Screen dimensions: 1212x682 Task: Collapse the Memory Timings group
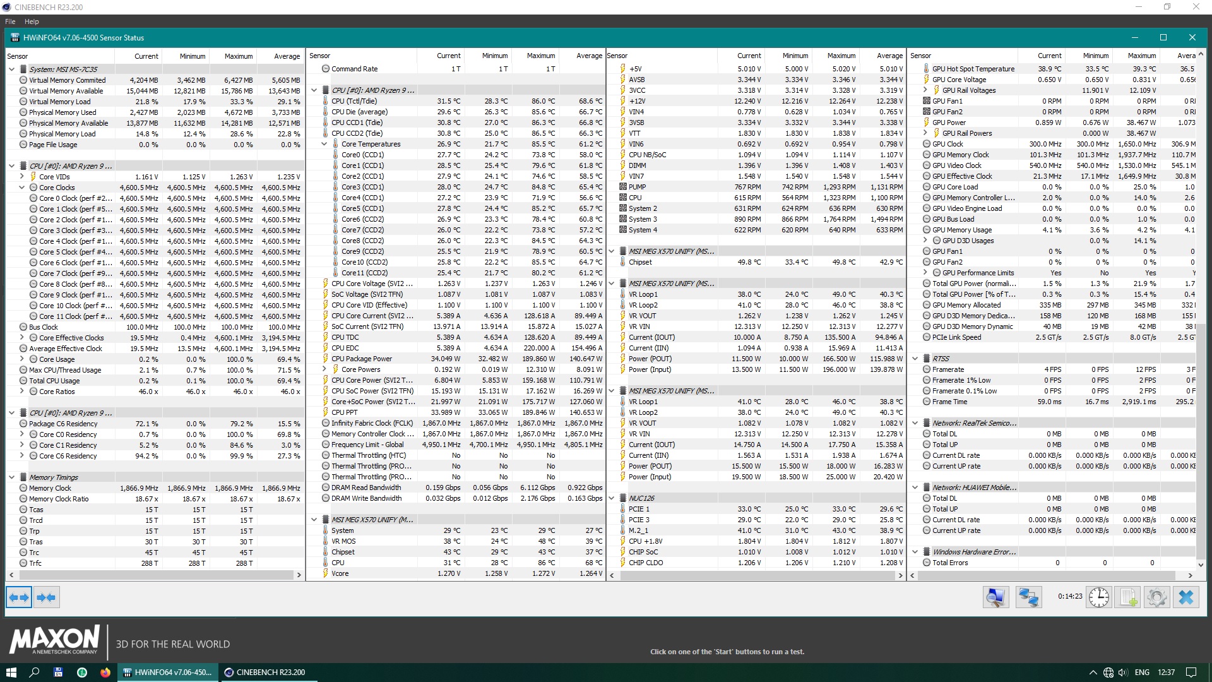coord(11,477)
